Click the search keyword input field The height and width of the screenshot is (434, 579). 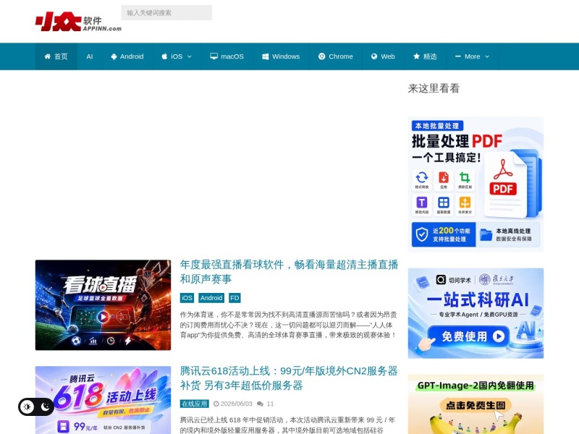166,12
